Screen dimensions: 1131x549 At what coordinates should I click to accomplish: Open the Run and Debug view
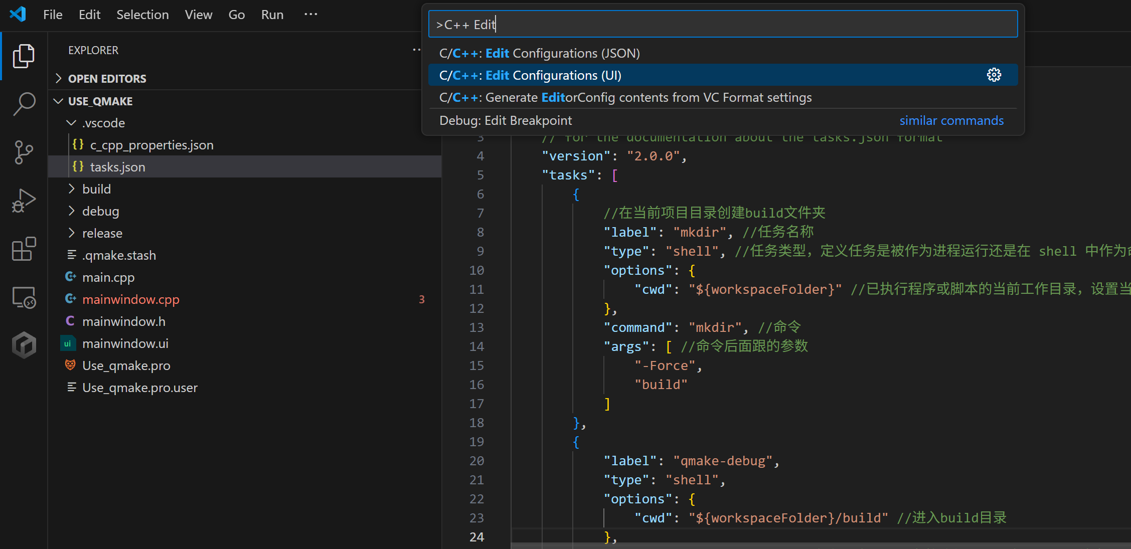pos(24,200)
